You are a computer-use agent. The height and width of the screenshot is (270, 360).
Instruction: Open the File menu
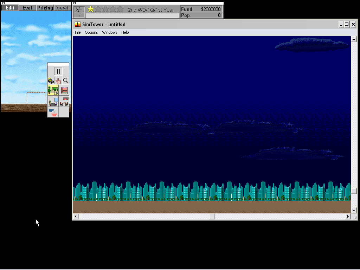78,32
